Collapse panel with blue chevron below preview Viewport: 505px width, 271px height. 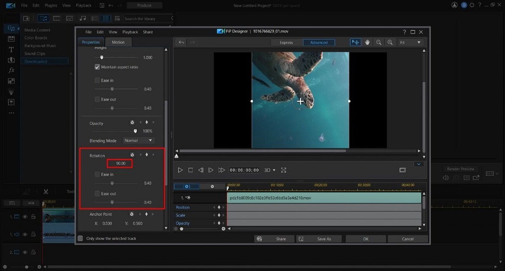418,164
